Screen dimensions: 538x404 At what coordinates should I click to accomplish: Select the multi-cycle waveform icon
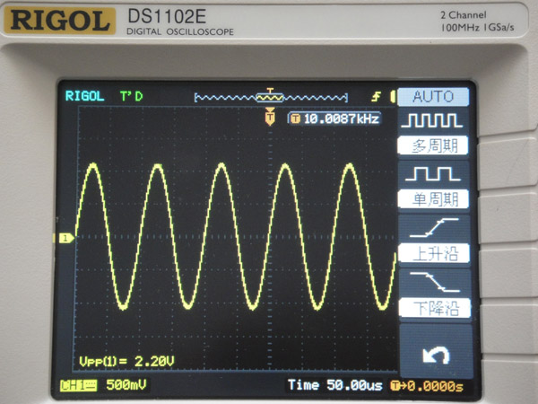434,120
